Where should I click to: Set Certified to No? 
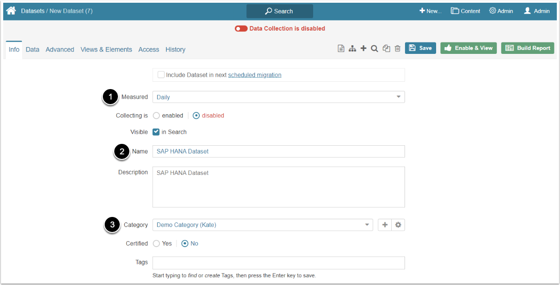point(185,243)
